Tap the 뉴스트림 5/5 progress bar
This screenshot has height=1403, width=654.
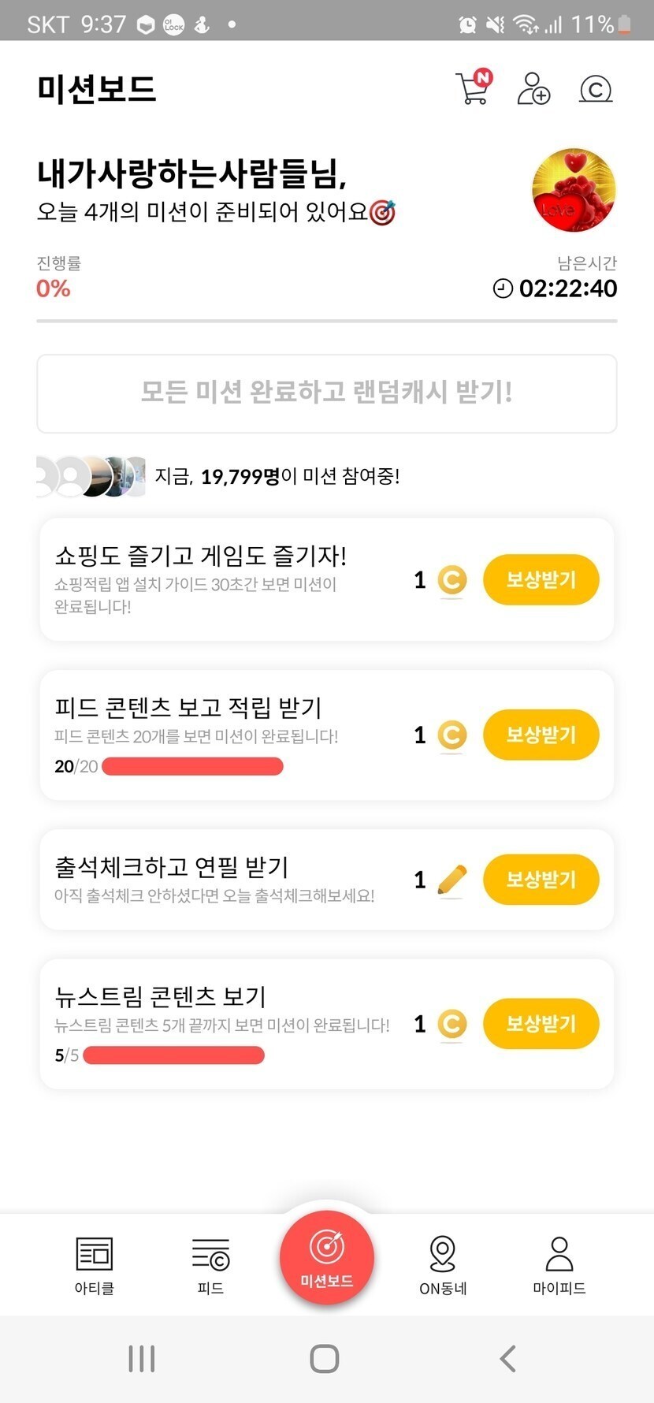pyautogui.click(x=173, y=1055)
